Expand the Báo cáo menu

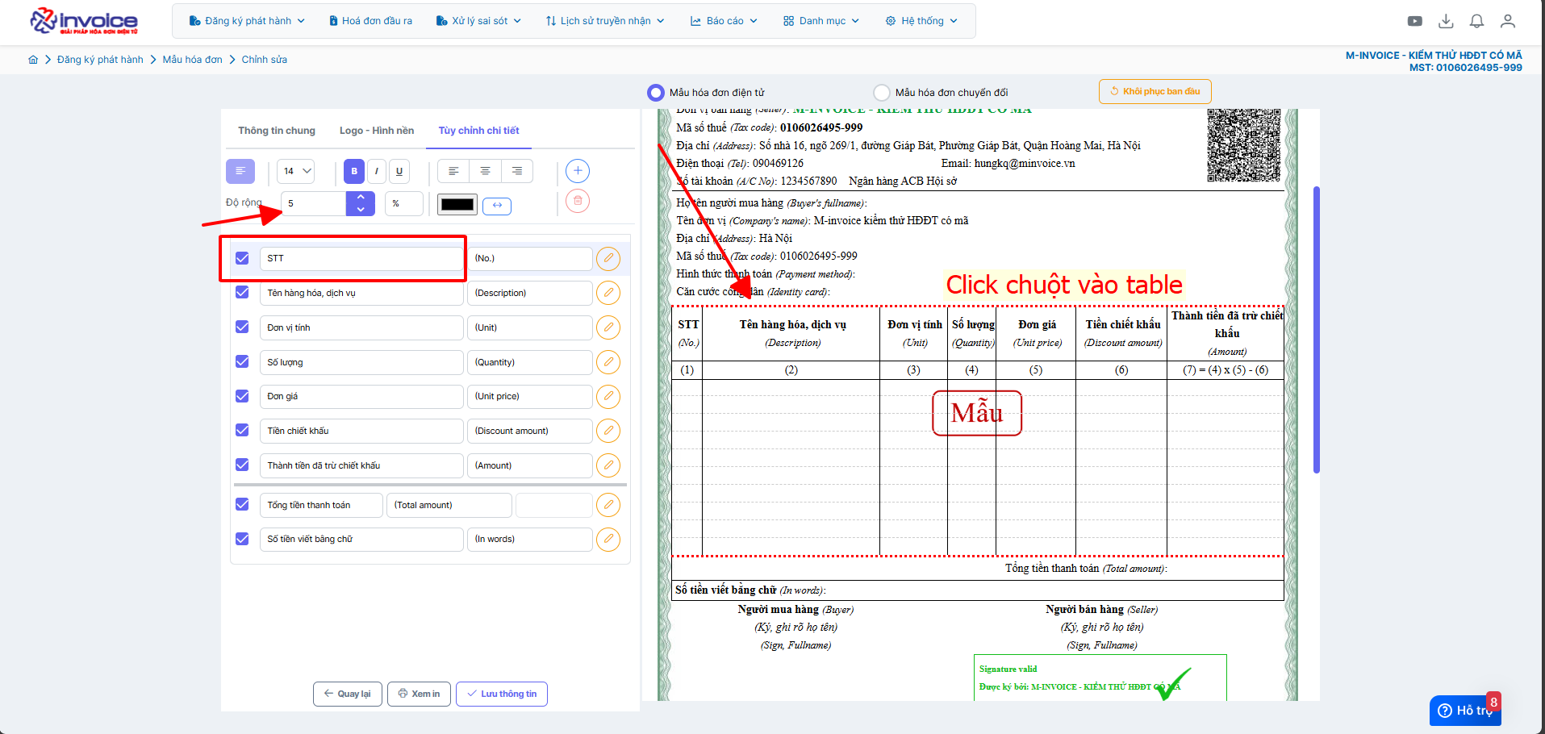pos(724,21)
